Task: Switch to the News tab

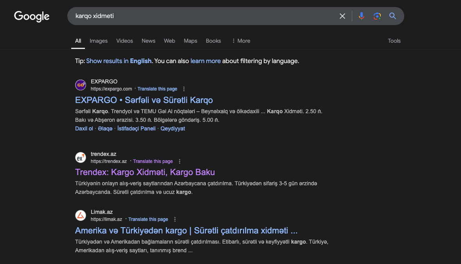Action: tap(148, 41)
